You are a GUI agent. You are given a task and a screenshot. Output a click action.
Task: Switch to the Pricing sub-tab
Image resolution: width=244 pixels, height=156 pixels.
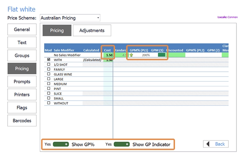57,30
